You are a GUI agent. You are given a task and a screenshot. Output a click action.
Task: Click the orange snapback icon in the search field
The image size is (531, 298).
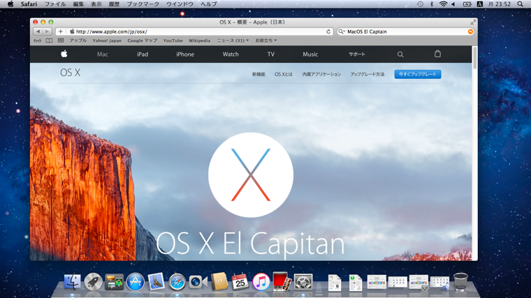click(x=470, y=31)
